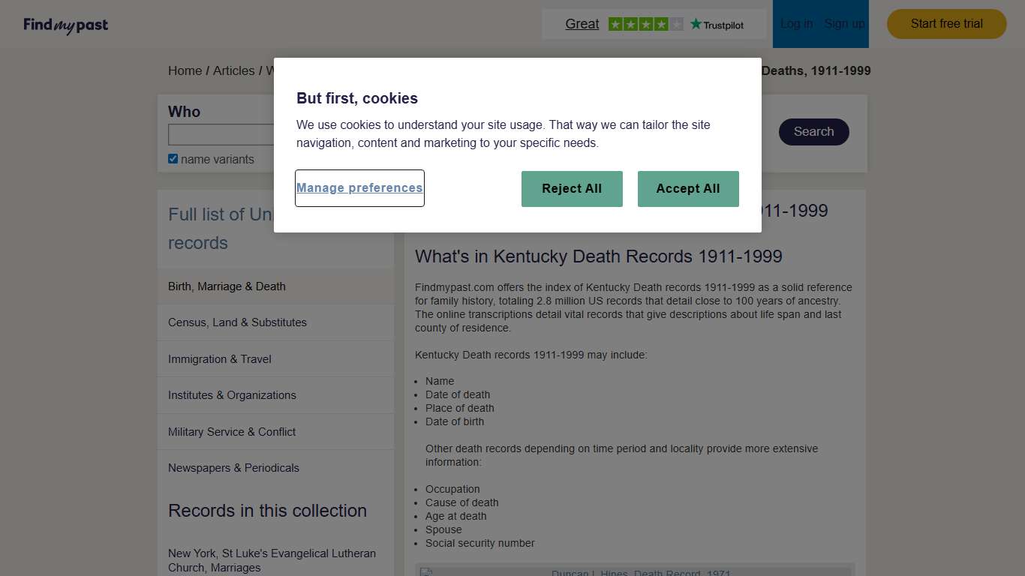
Task: Expand the Census, Land & Substitutes category
Action: coord(237,322)
